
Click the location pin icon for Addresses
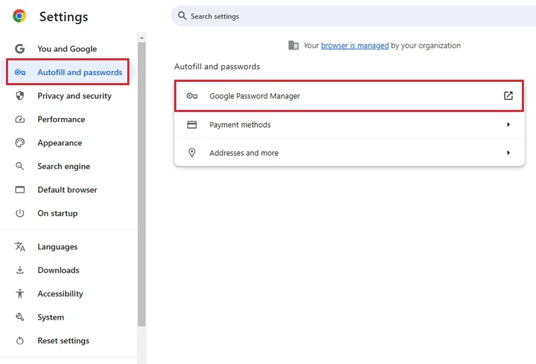[x=192, y=153]
